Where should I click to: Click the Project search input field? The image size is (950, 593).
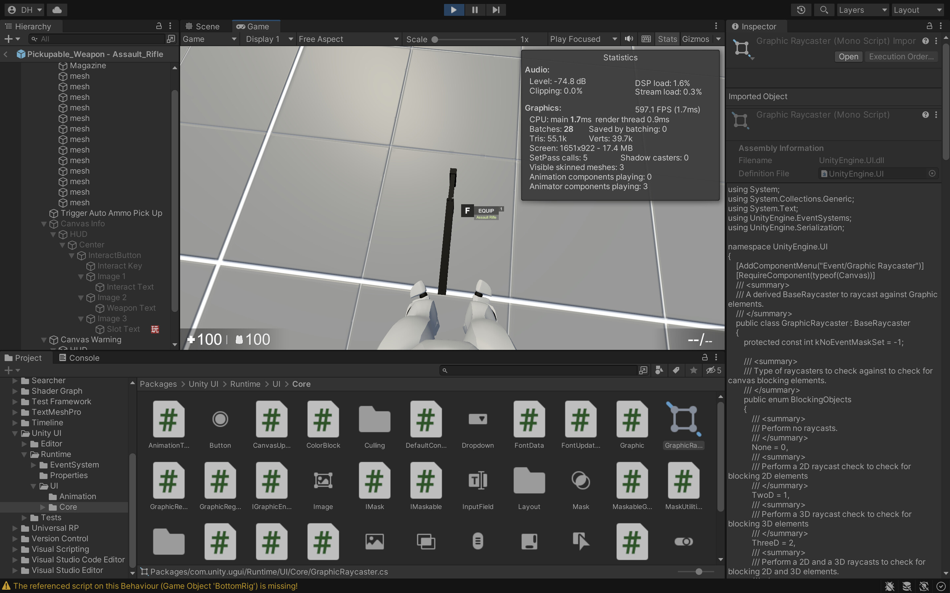coord(542,370)
